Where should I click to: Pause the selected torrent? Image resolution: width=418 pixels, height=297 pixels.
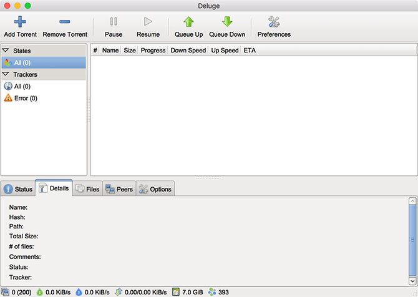coord(114,27)
